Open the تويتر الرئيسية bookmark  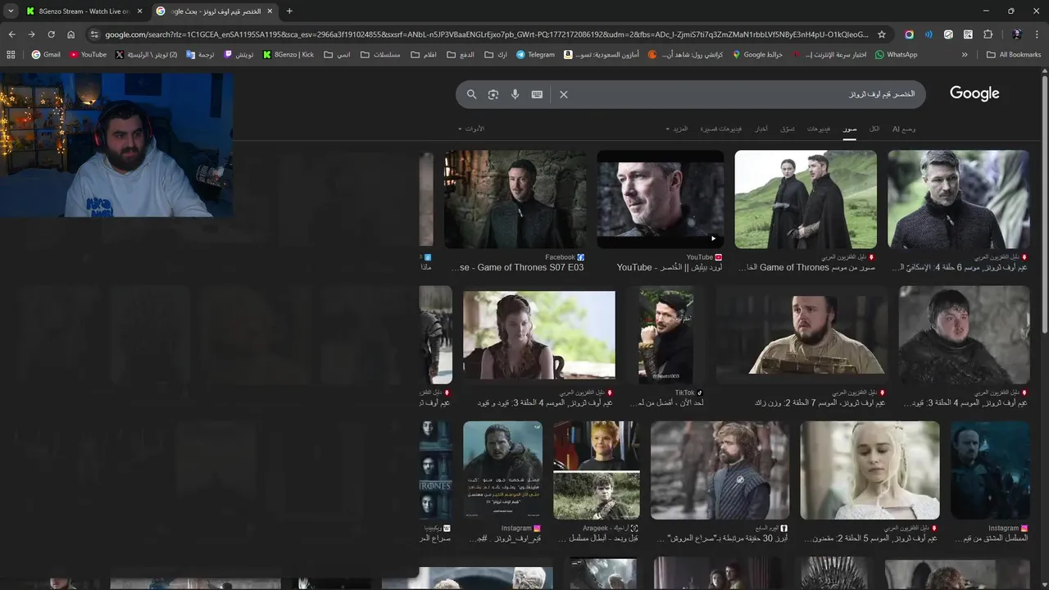click(x=147, y=55)
